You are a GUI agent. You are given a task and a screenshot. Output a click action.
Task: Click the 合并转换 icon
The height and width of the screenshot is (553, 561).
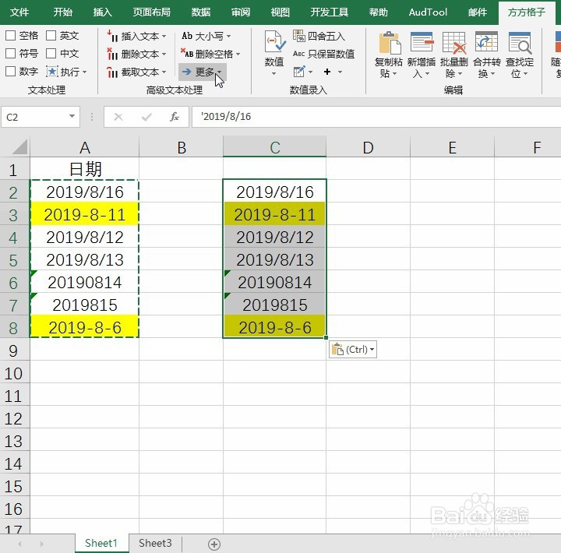[486, 42]
